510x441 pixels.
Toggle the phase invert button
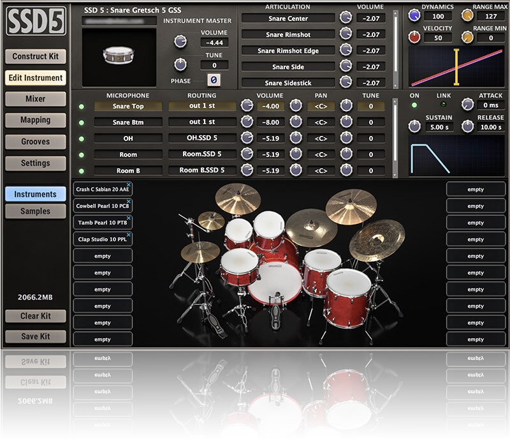[x=214, y=80]
